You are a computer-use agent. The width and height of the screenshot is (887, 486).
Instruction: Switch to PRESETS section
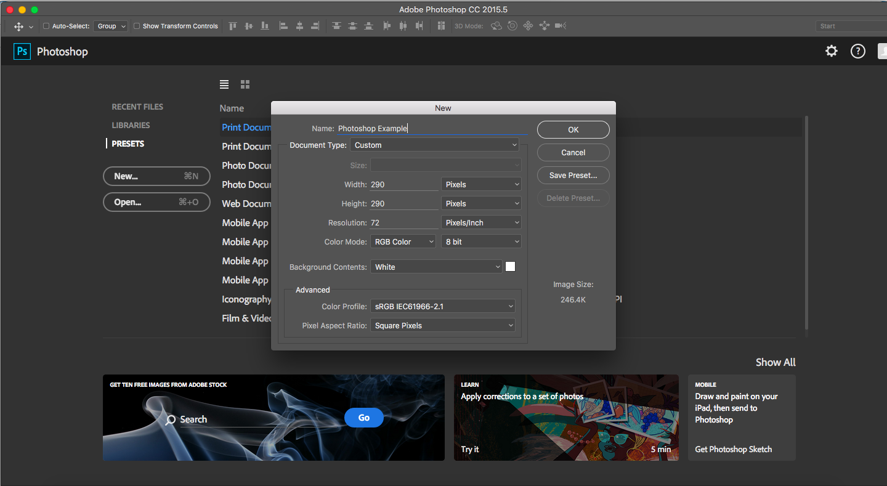point(128,144)
